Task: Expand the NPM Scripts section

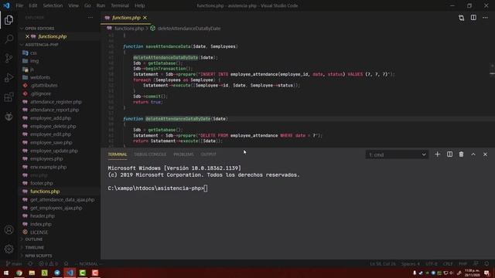Action: [x=38, y=256]
